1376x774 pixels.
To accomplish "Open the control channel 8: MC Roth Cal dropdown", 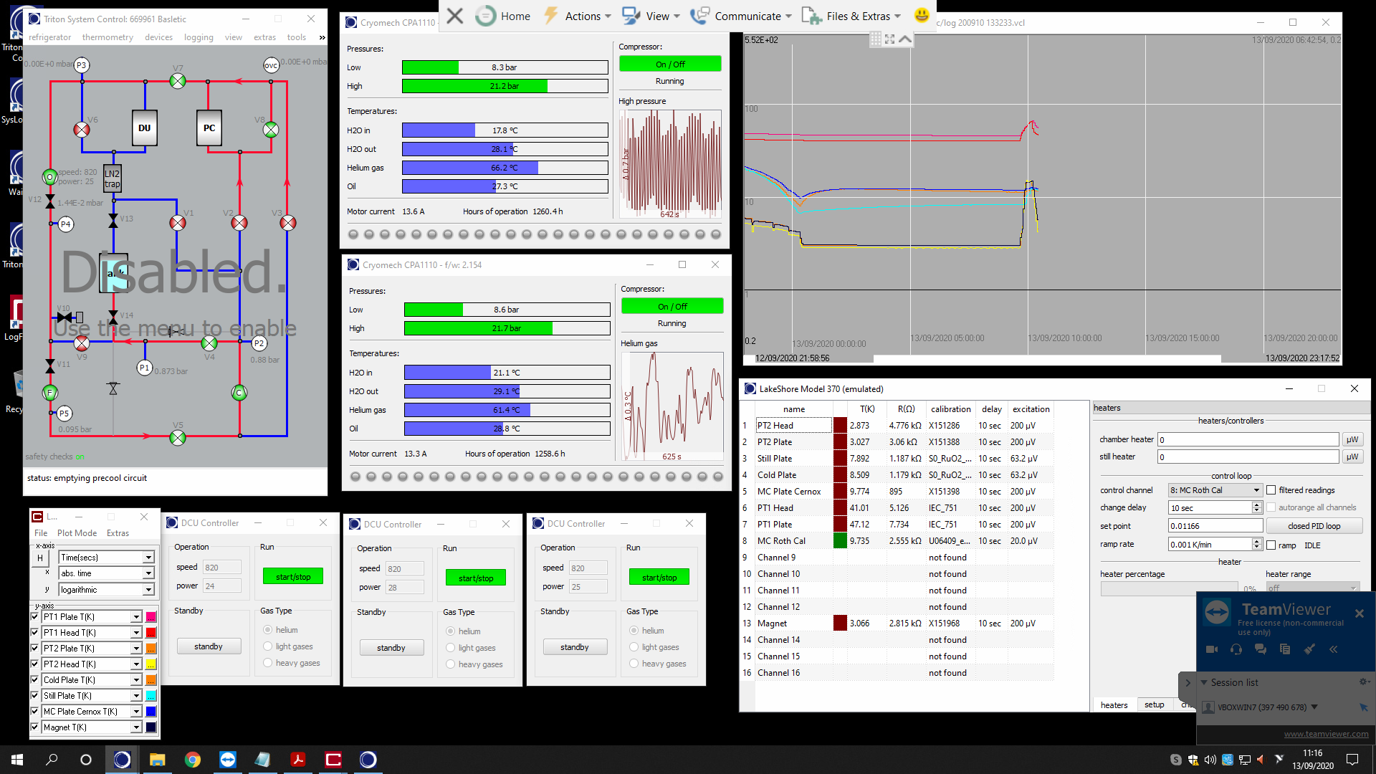I will 1256,490.
